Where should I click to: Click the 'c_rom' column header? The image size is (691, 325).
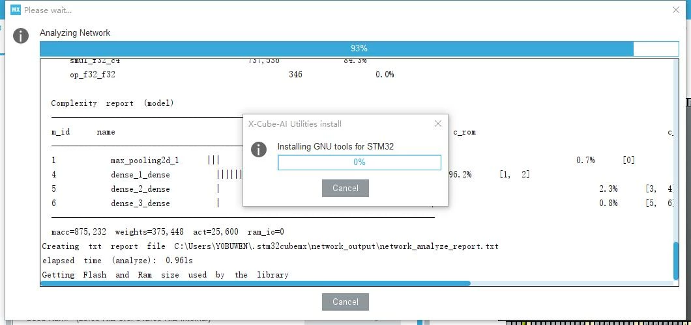pyautogui.click(x=465, y=132)
